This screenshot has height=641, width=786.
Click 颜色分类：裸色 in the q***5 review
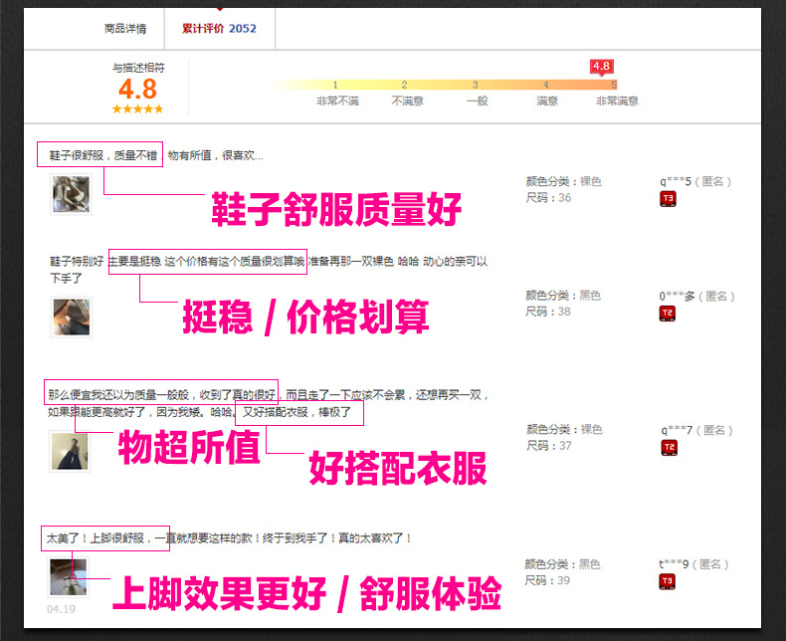(563, 181)
